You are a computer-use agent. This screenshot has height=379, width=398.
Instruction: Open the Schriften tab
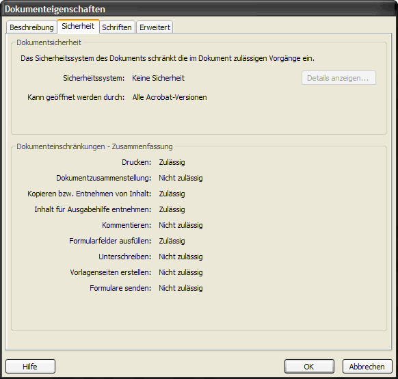117,27
